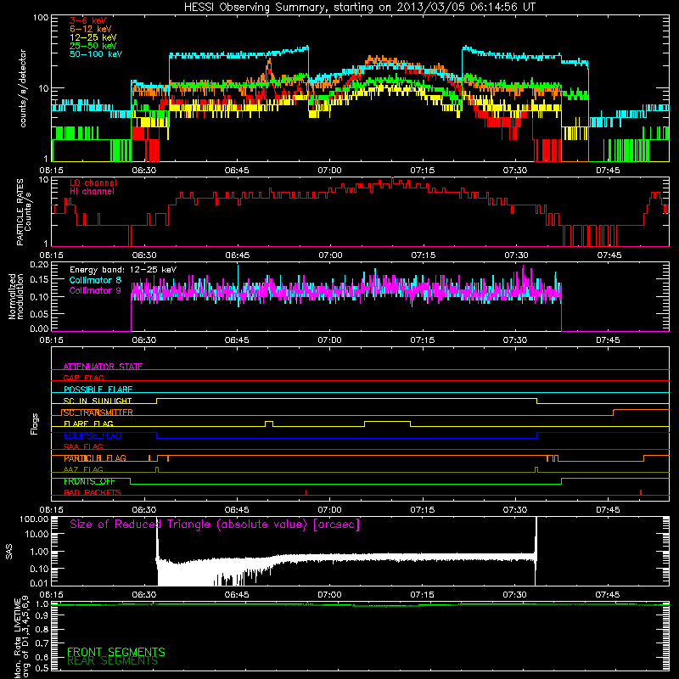Click the 07:30 tick under the Flags panel

click(x=515, y=510)
